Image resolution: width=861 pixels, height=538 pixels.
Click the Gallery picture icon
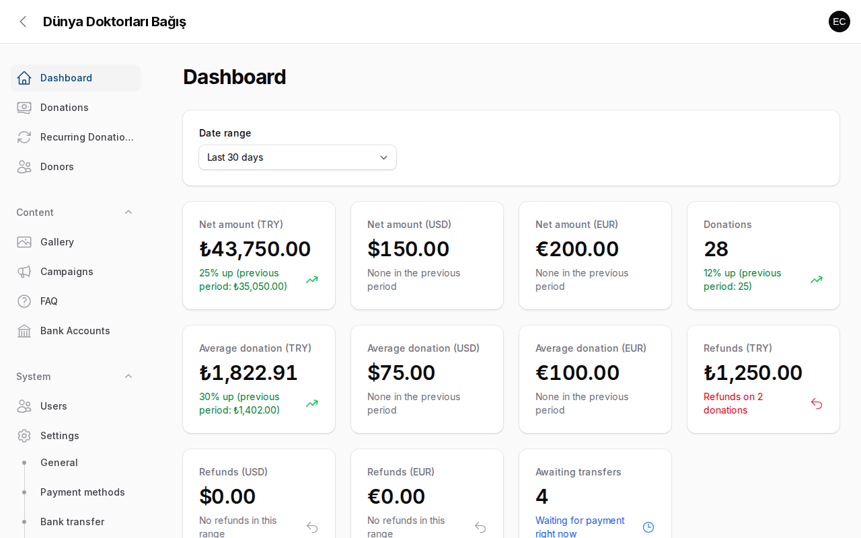(24, 242)
